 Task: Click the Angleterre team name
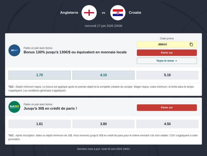point(69,13)
